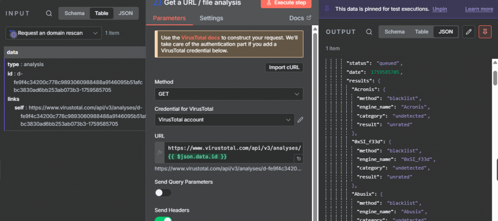Click the Unpin link
Screen dimensions: 498x221
tap(440, 9)
